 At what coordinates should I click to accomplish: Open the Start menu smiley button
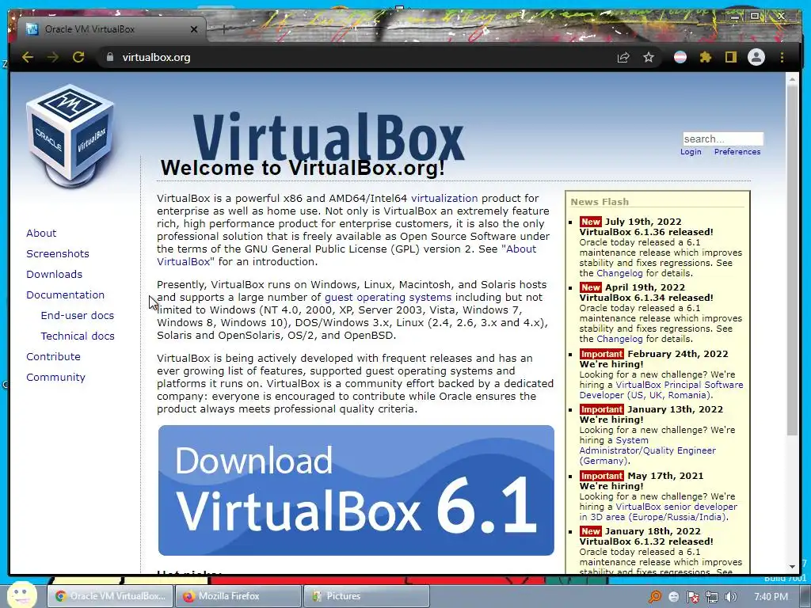click(21, 595)
